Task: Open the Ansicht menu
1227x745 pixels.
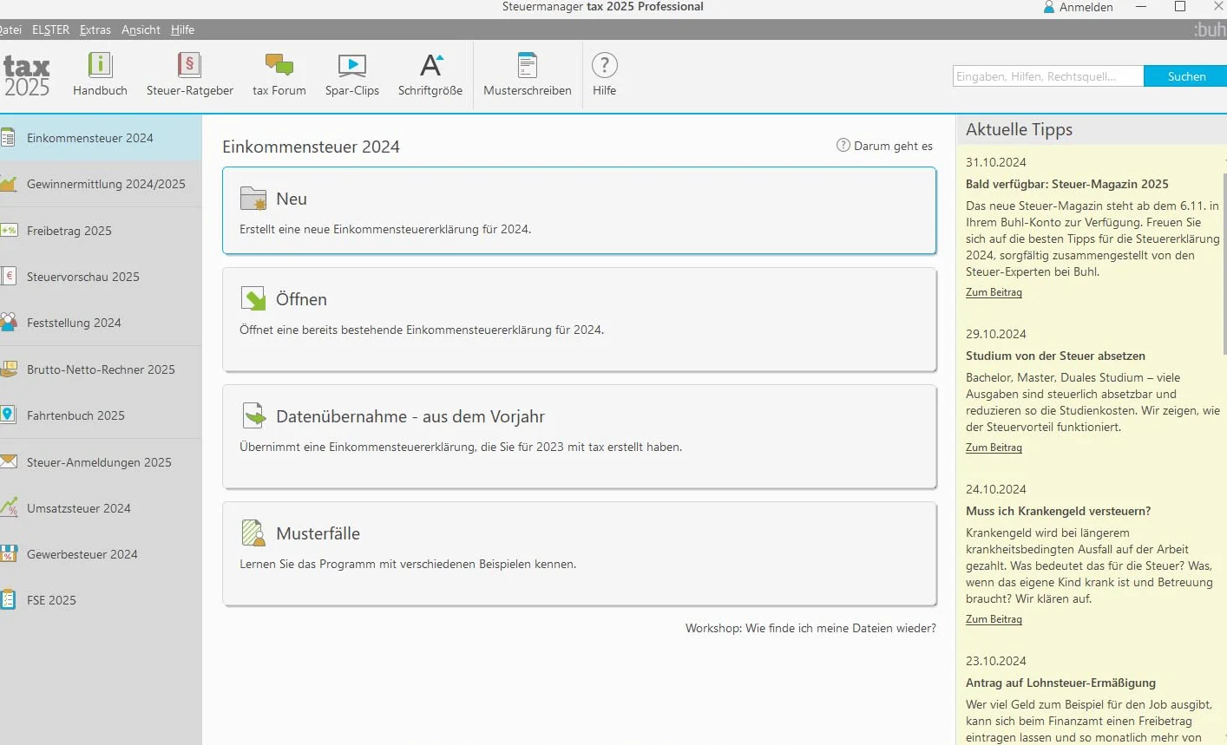Action: pyautogui.click(x=141, y=29)
